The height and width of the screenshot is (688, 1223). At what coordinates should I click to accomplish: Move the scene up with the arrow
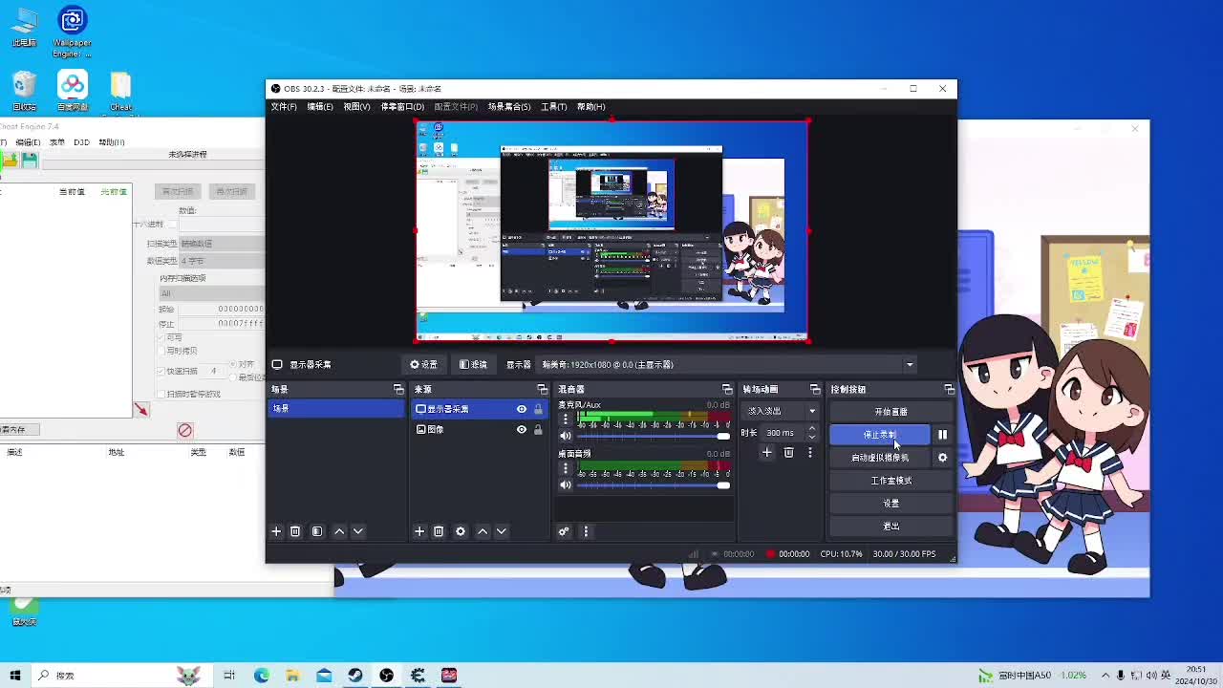tap(339, 531)
